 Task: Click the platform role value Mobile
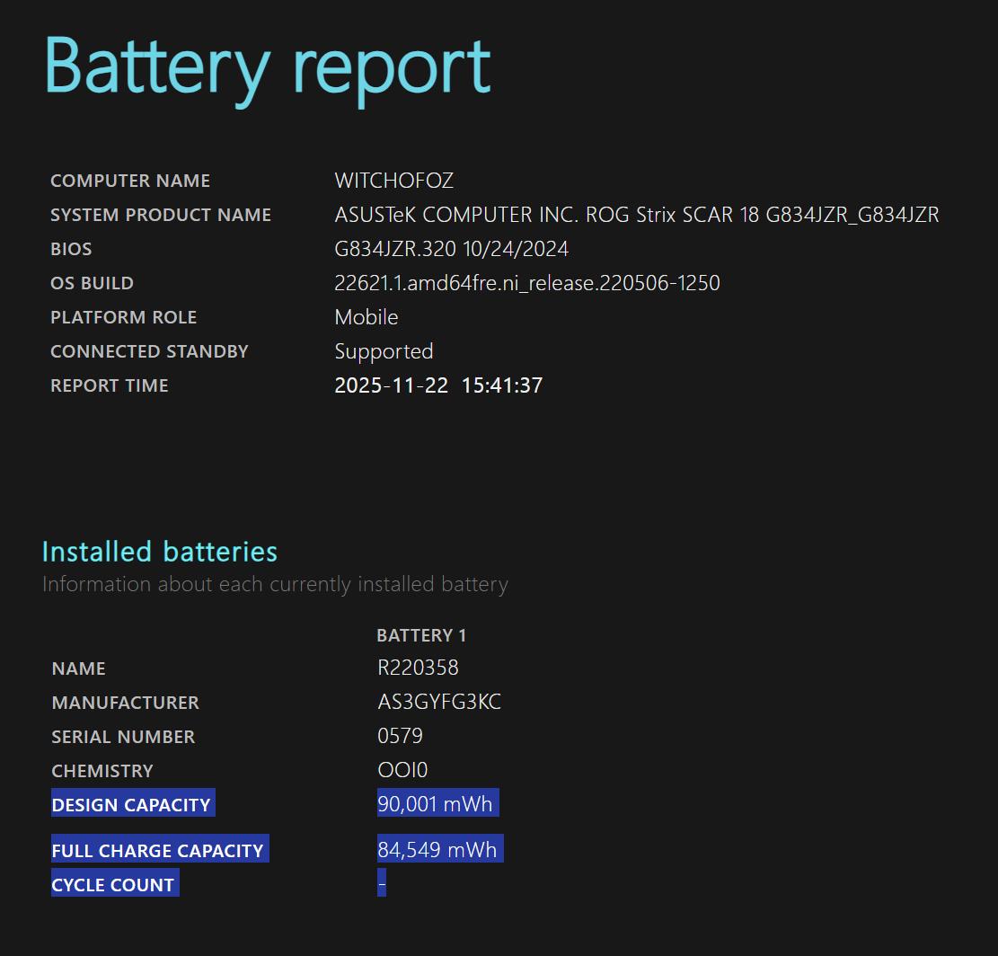point(366,317)
